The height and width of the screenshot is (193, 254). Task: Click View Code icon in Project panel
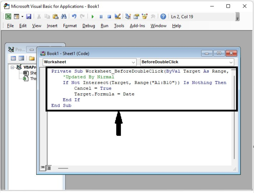(13, 58)
